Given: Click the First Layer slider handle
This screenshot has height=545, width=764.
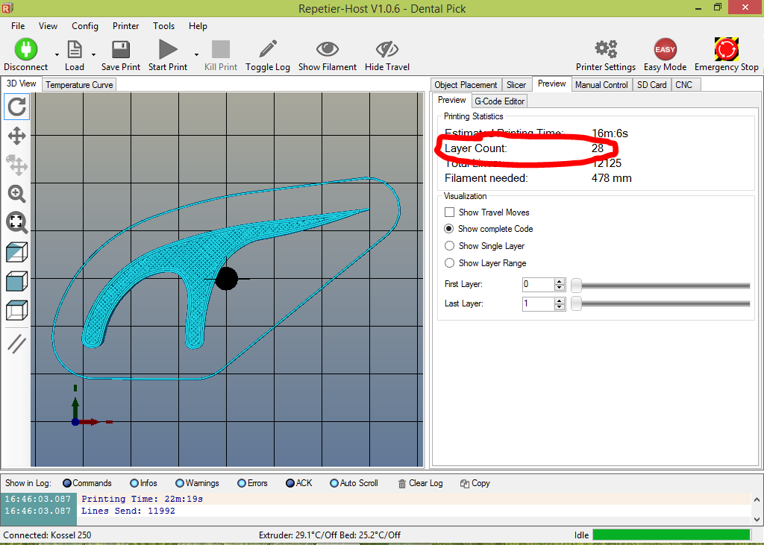Looking at the screenshot, I should pyautogui.click(x=576, y=286).
